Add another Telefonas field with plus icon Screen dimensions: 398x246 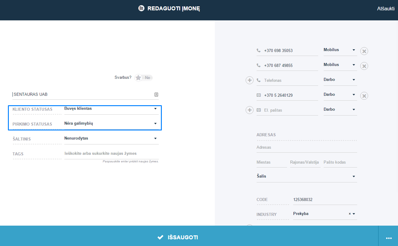[250, 80]
